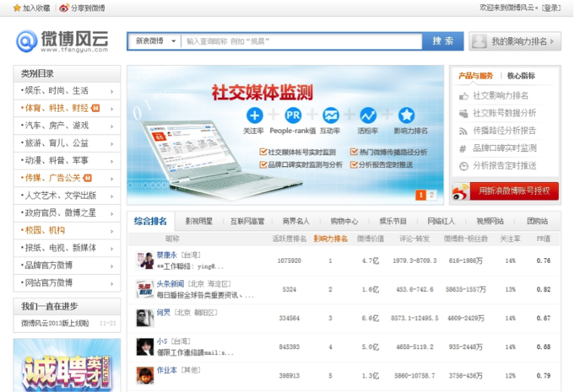Click the clock icon beside 分析报告定时推送
The height and width of the screenshot is (392, 574).
[x=463, y=166]
